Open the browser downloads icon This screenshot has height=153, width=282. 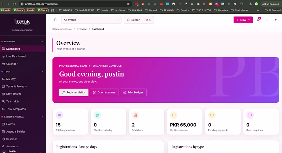(250, 4)
